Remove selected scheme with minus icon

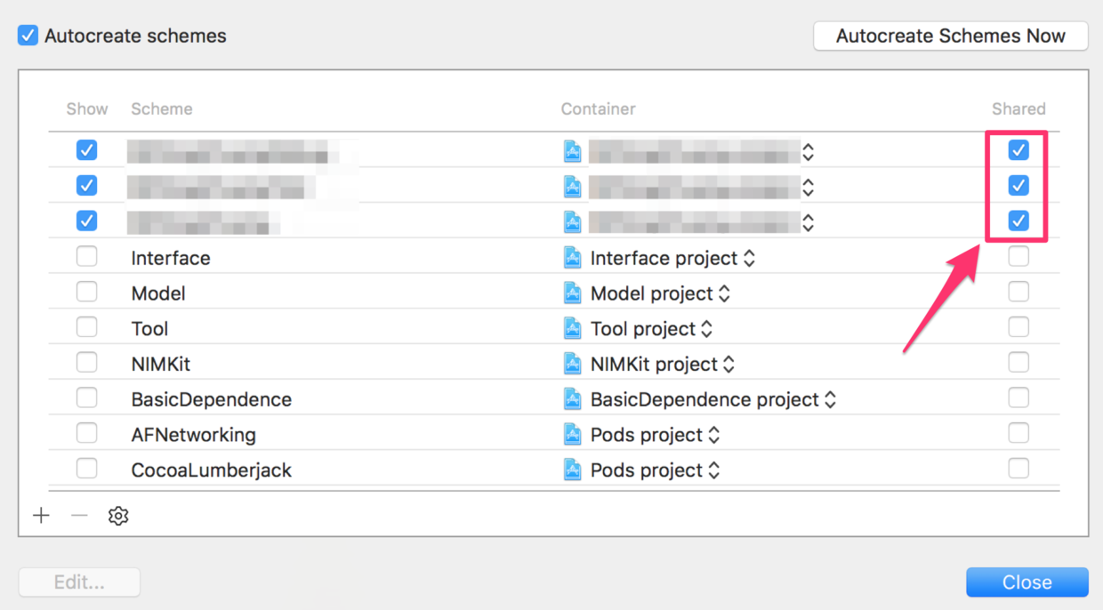[x=79, y=516]
